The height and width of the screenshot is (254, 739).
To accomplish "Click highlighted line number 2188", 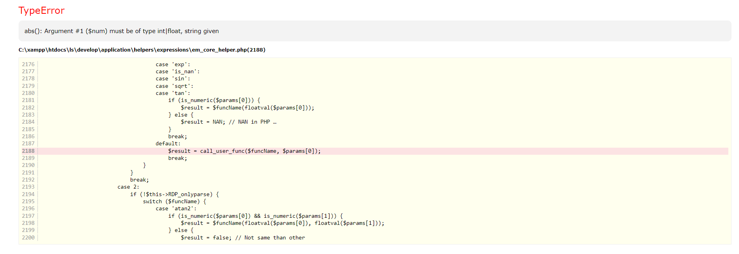I will [28, 151].
